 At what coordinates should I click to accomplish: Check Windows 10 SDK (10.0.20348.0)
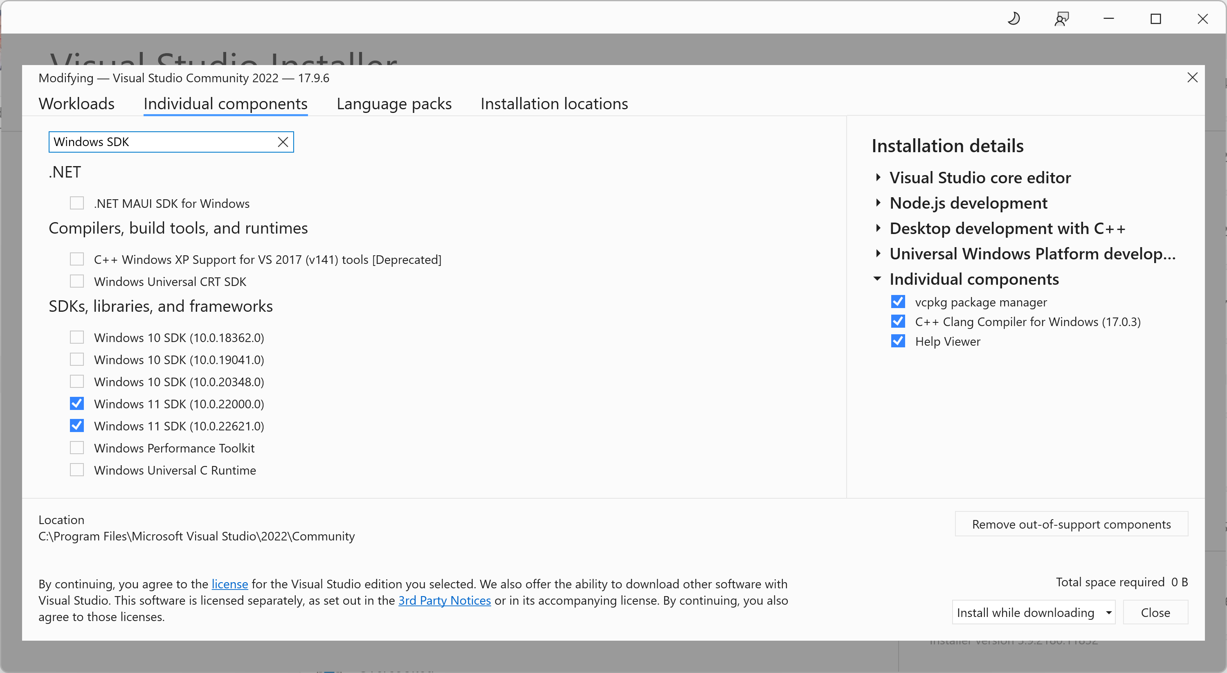77,382
